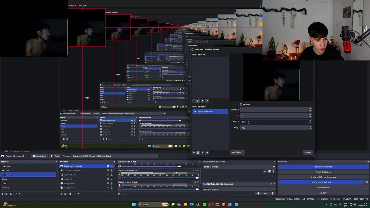Open transition properties three-dots in Transiciones de escena
370x208 pixels.
click(x=274, y=171)
